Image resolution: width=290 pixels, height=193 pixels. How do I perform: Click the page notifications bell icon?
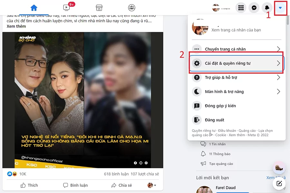pos(203,154)
